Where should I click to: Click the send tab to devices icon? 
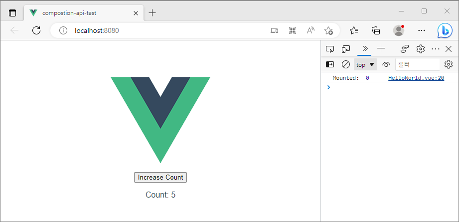pyautogui.click(x=274, y=30)
